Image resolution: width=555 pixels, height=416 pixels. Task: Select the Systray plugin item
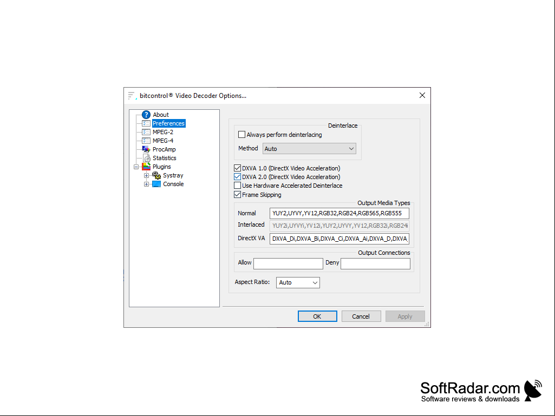(173, 175)
